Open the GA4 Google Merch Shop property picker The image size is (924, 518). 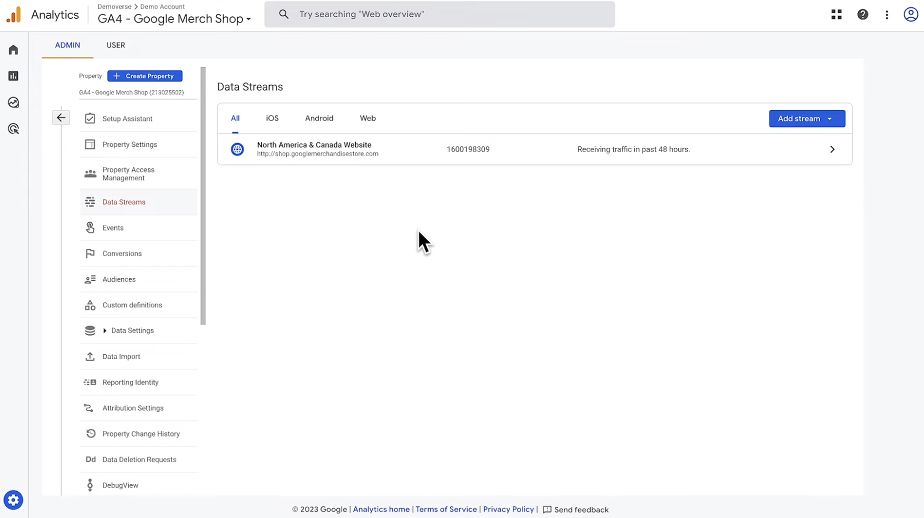click(x=174, y=18)
